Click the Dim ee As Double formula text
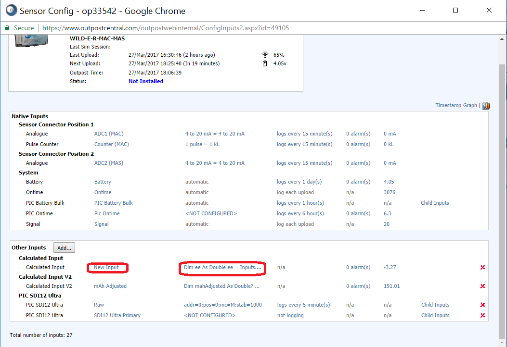 [222, 267]
